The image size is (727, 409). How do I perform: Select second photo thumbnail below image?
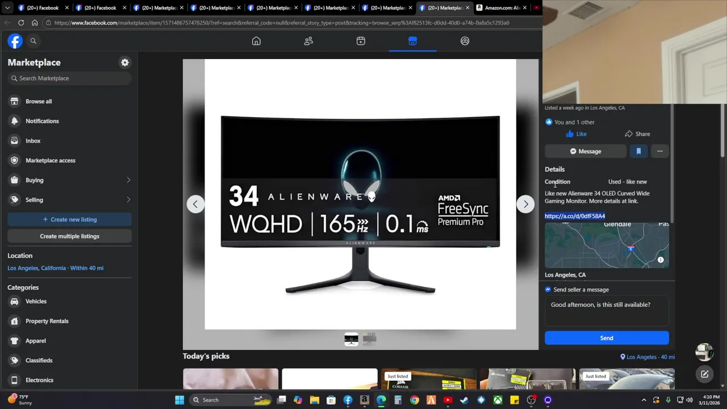coord(370,339)
